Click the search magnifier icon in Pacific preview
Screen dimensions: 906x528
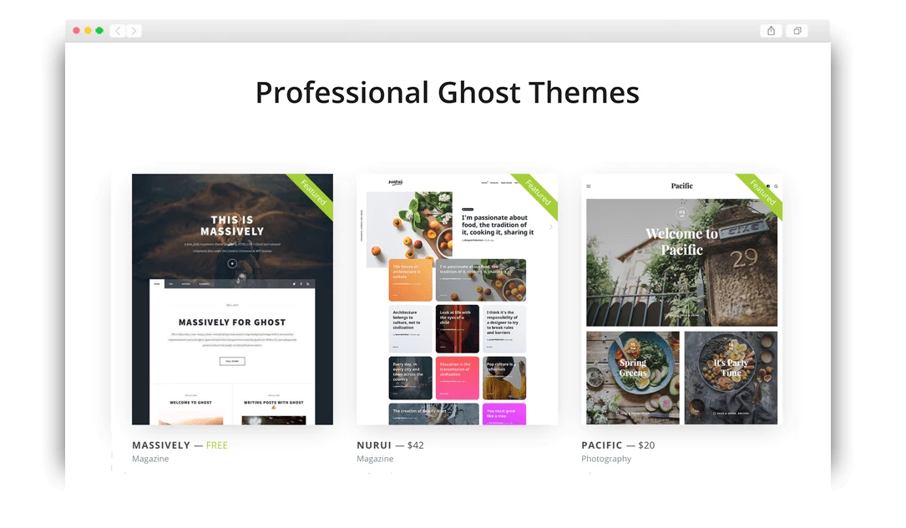[776, 186]
